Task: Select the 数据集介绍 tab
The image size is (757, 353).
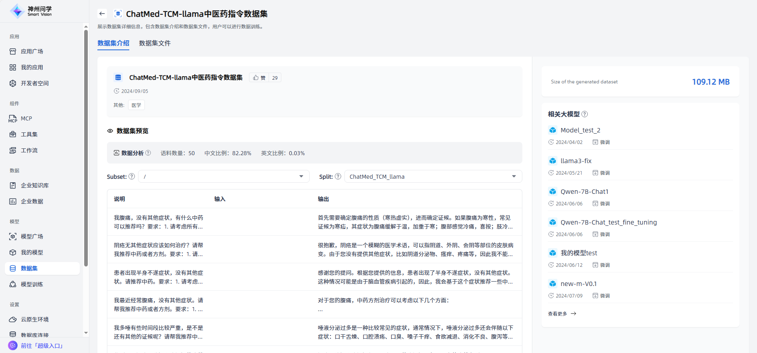Action: click(113, 43)
